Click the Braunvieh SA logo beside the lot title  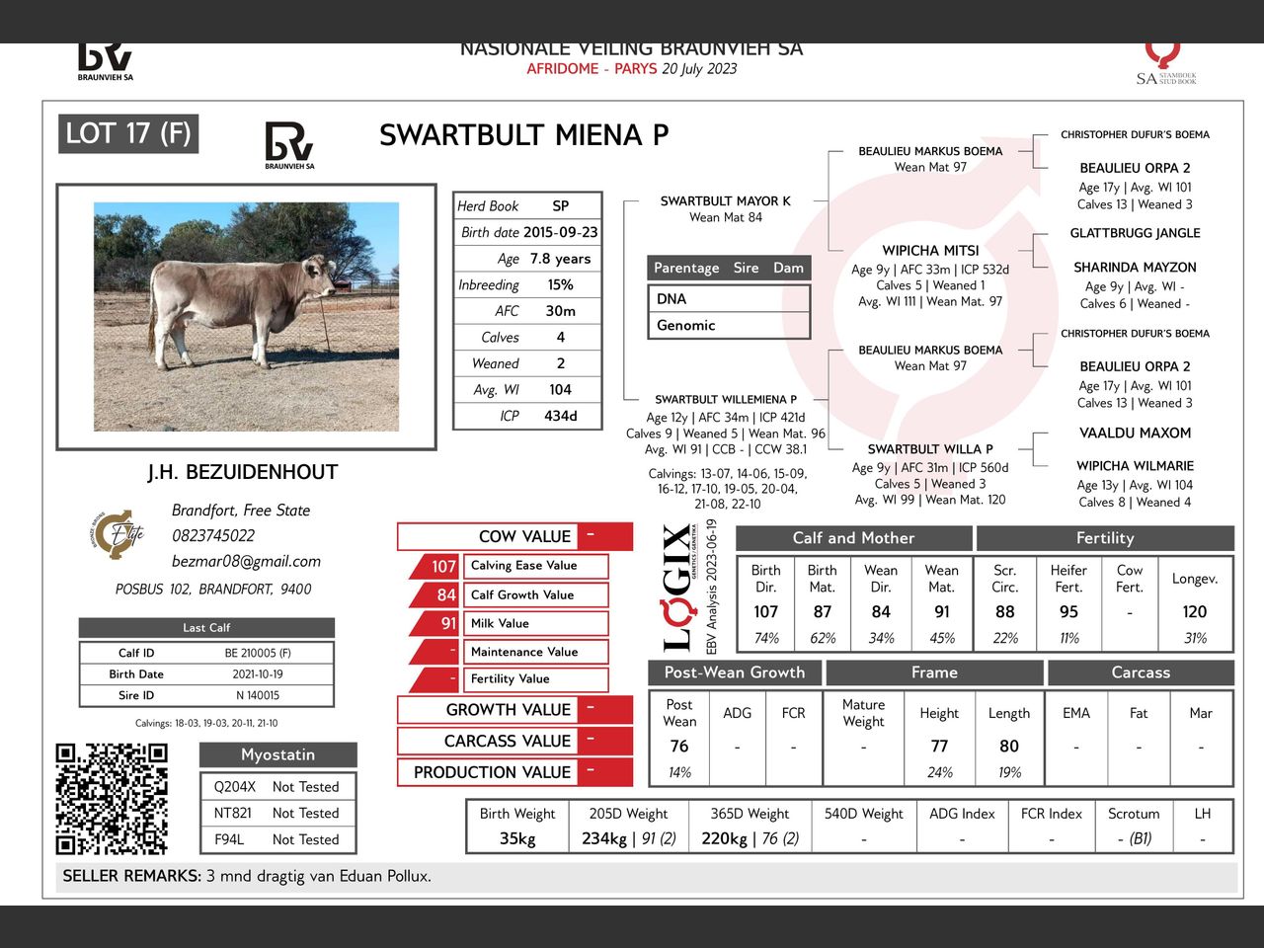289,146
